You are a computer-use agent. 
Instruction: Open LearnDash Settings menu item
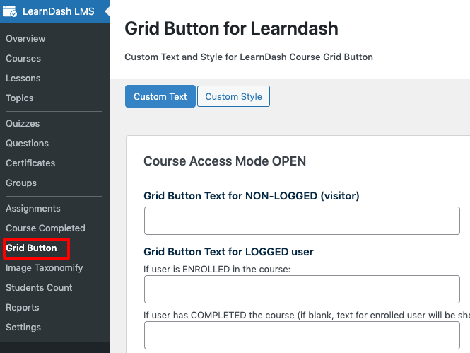23,327
